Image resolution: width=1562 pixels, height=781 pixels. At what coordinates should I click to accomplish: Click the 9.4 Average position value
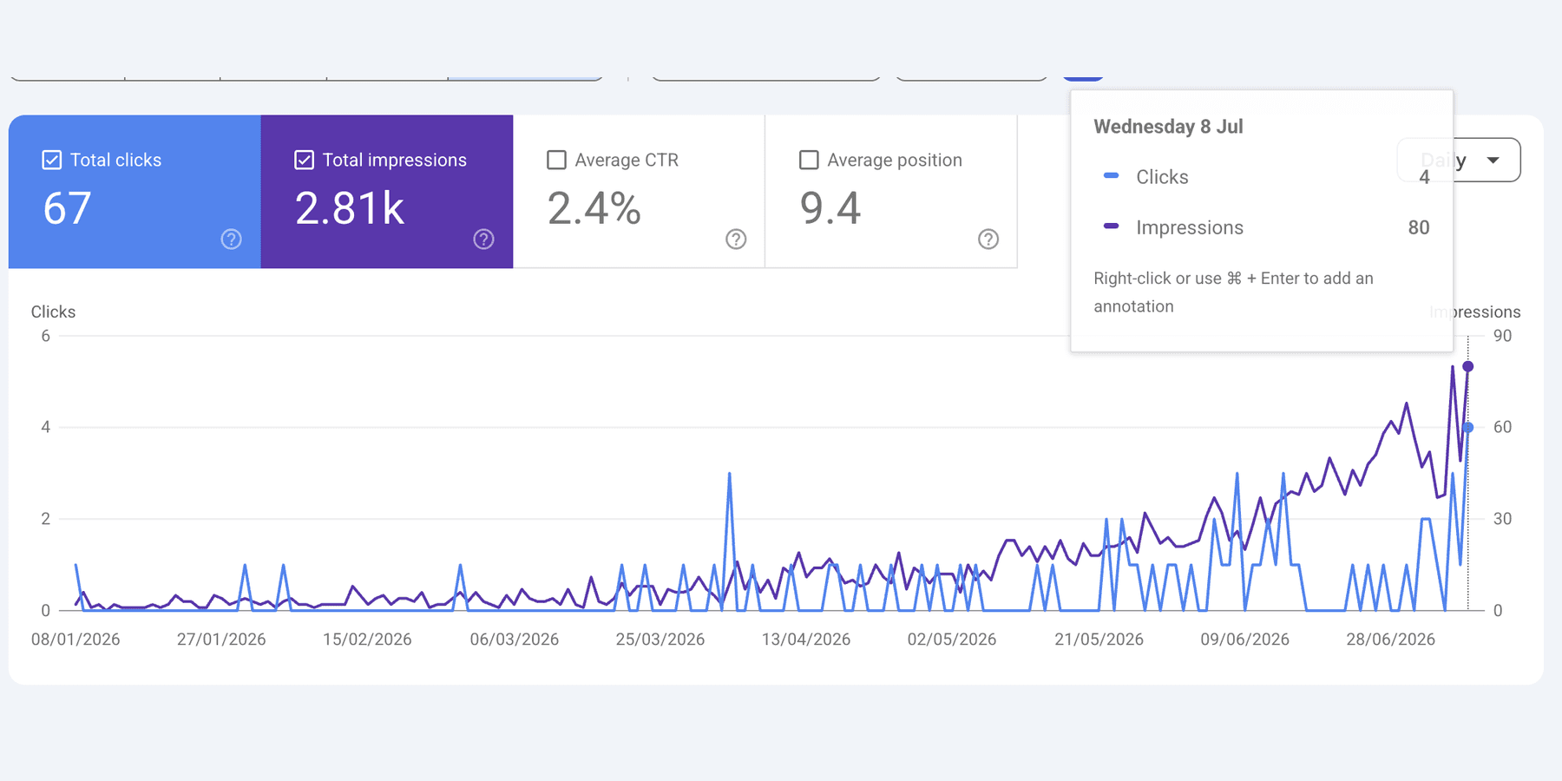(x=830, y=208)
